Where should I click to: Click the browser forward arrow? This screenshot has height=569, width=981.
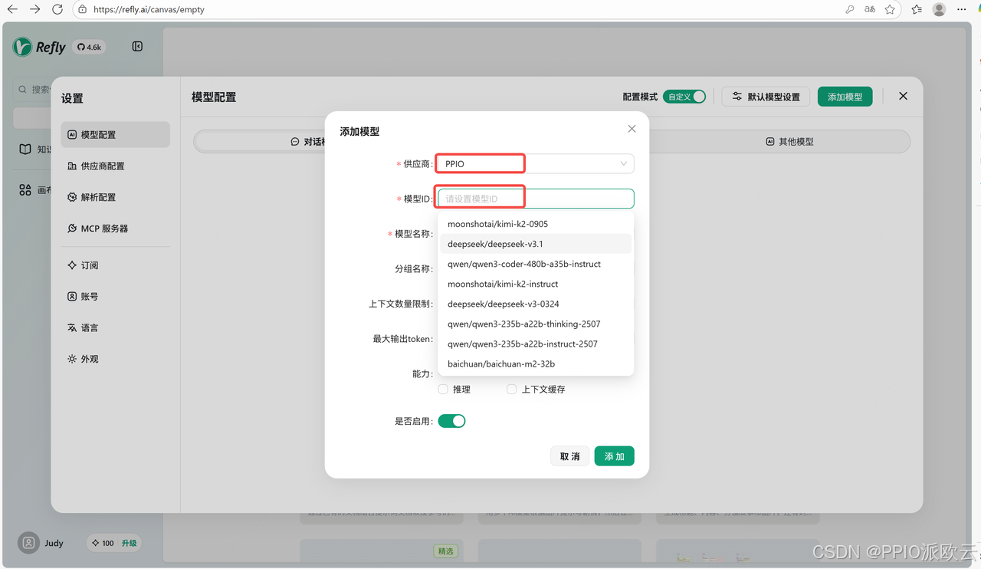pyautogui.click(x=34, y=9)
